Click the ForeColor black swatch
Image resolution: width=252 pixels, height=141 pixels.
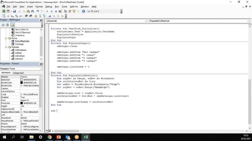(x=22, y=103)
